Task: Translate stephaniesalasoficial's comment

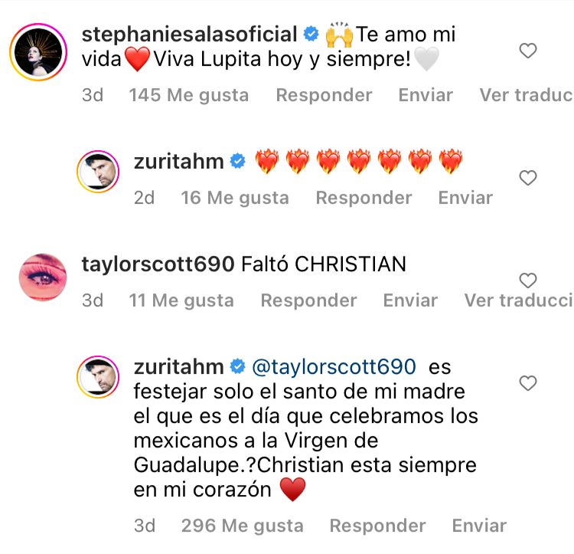Action: click(x=527, y=95)
